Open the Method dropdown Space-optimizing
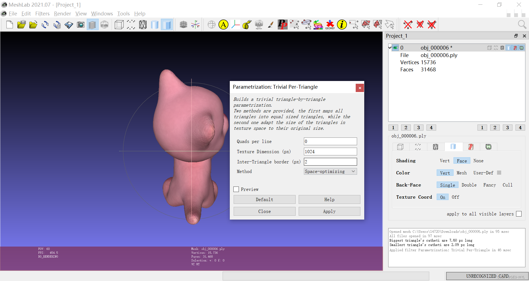 pyautogui.click(x=330, y=171)
